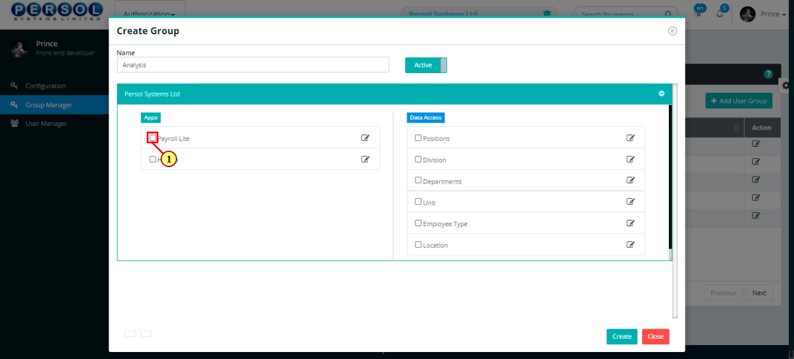
Task: Click the edit icon for Division
Action: click(631, 159)
